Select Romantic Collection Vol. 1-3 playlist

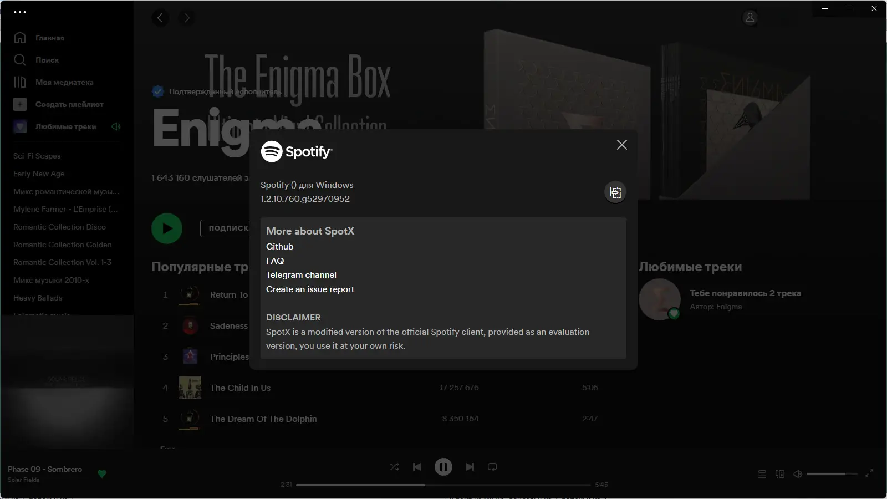[62, 262]
